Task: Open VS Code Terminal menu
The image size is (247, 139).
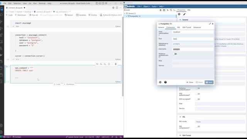Action: [42, 3]
